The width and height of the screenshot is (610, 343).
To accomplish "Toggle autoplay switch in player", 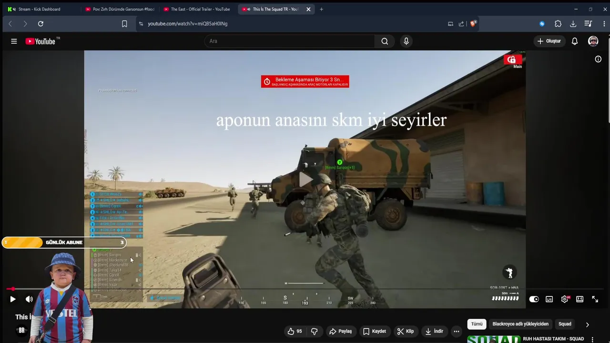I will click(534, 299).
